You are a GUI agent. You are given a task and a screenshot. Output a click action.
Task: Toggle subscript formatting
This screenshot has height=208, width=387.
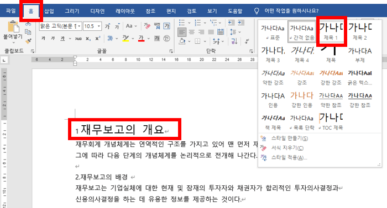[x=88, y=39]
